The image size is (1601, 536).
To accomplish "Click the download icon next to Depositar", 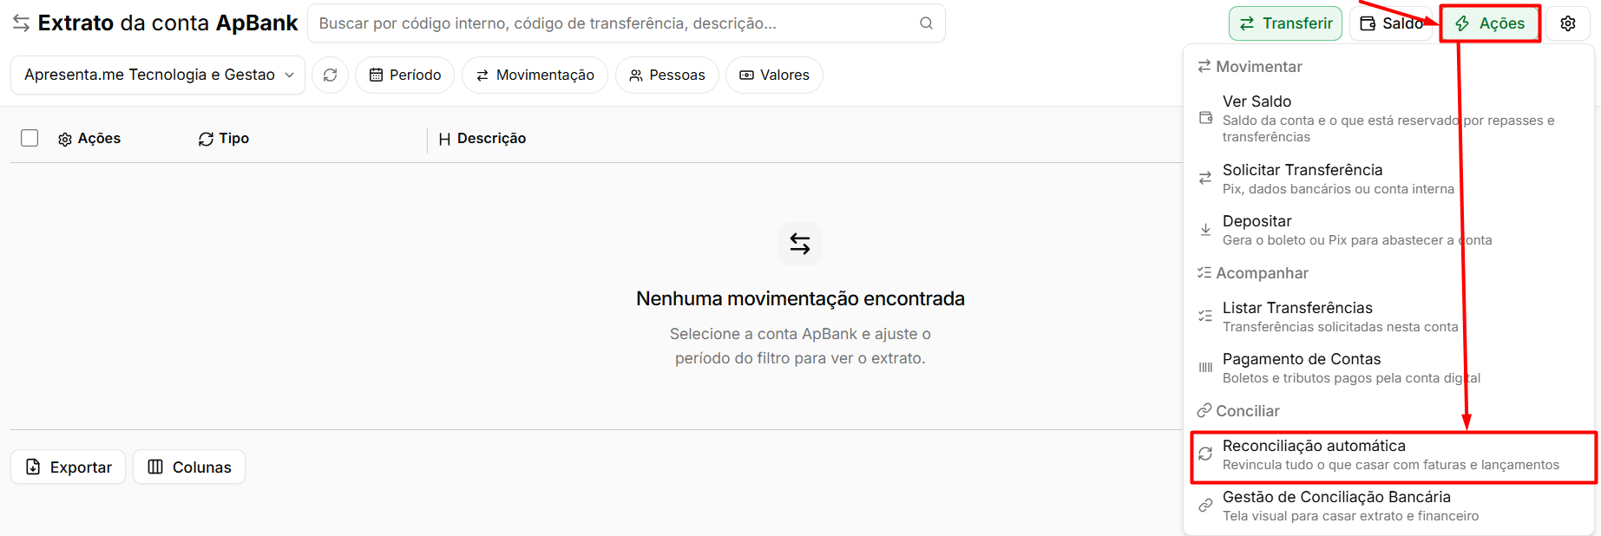I will click(1205, 230).
